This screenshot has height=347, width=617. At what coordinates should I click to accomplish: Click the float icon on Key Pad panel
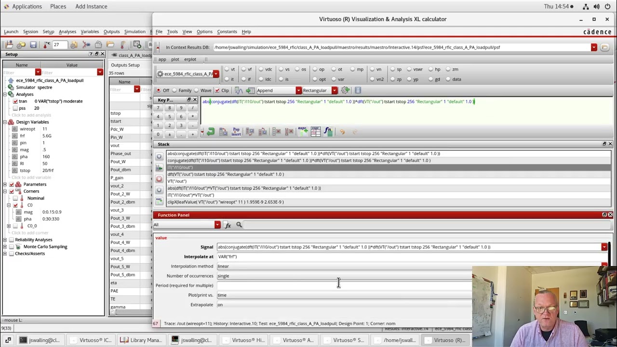189,100
